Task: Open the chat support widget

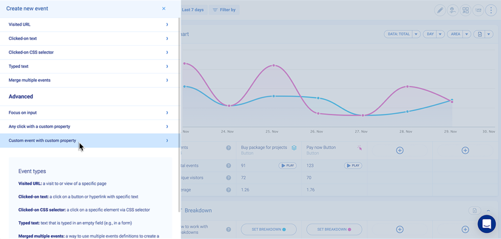Action: (x=486, y=224)
